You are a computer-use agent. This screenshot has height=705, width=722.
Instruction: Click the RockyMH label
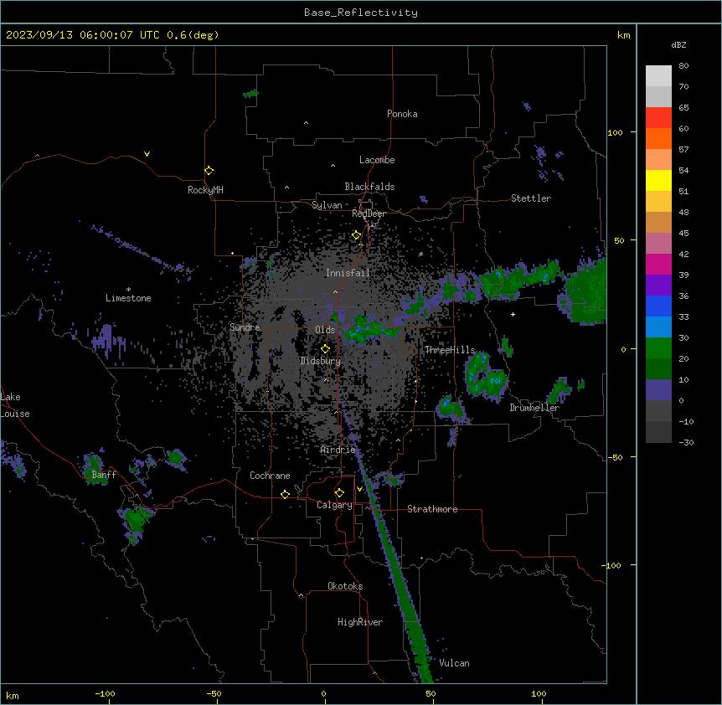pos(205,190)
